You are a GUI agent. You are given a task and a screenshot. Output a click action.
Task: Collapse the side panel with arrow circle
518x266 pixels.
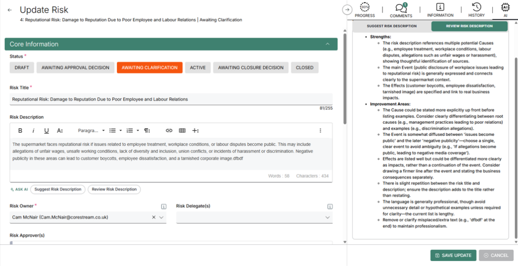pyautogui.click(x=347, y=10)
